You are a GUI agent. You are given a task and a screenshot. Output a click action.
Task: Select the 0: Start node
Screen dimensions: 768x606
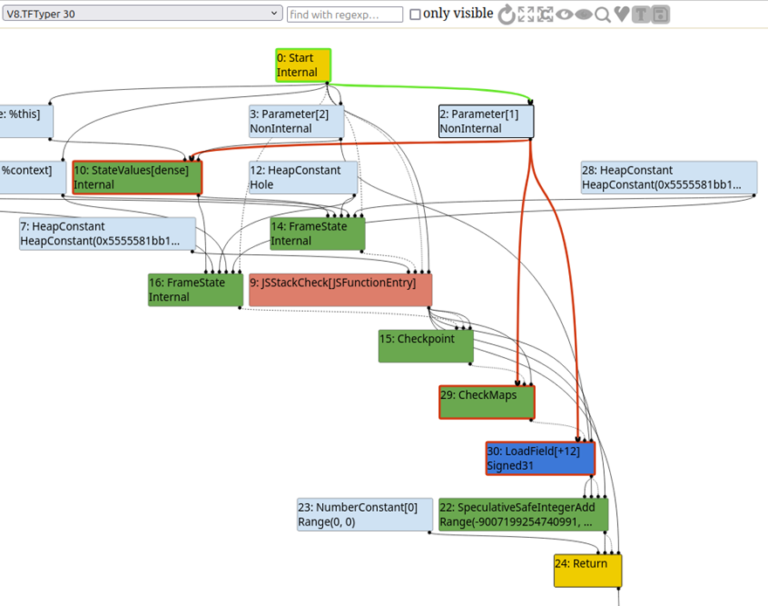click(303, 65)
